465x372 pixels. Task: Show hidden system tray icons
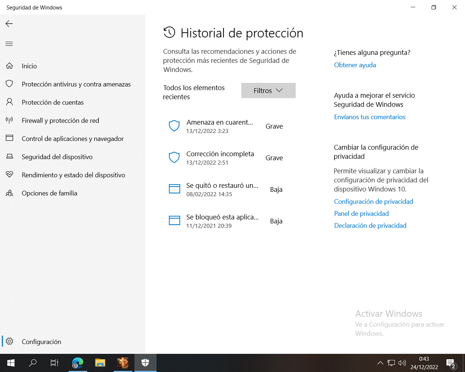pyautogui.click(x=380, y=363)
